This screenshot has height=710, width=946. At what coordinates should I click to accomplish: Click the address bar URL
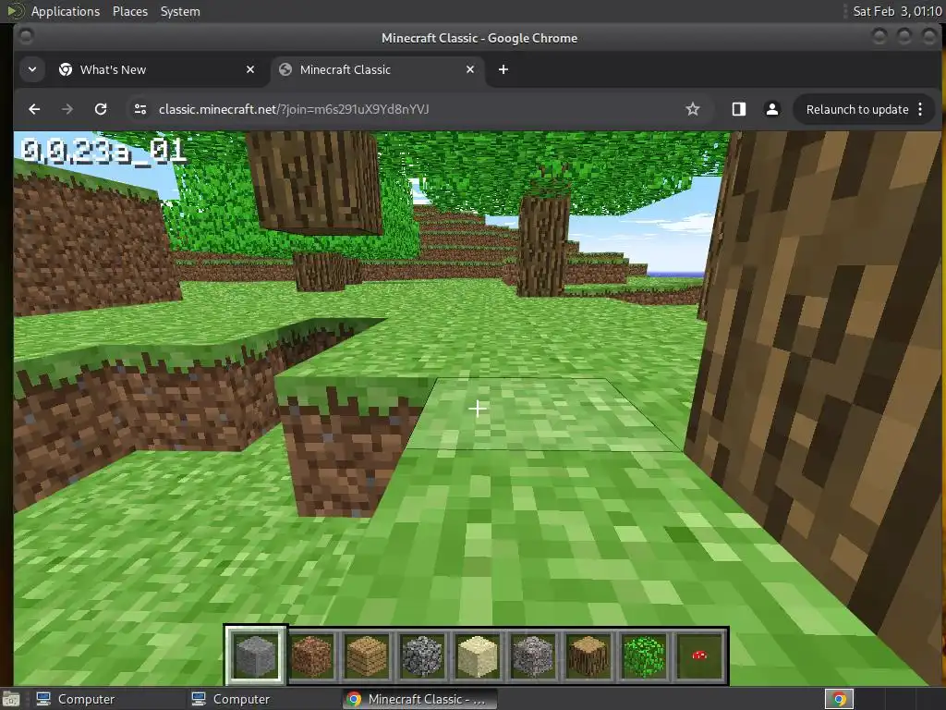tap(294, 109)
